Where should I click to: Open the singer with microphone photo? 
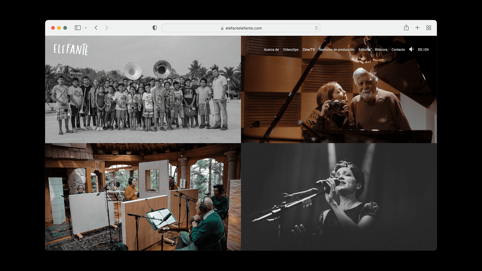[x=339, y=197]
